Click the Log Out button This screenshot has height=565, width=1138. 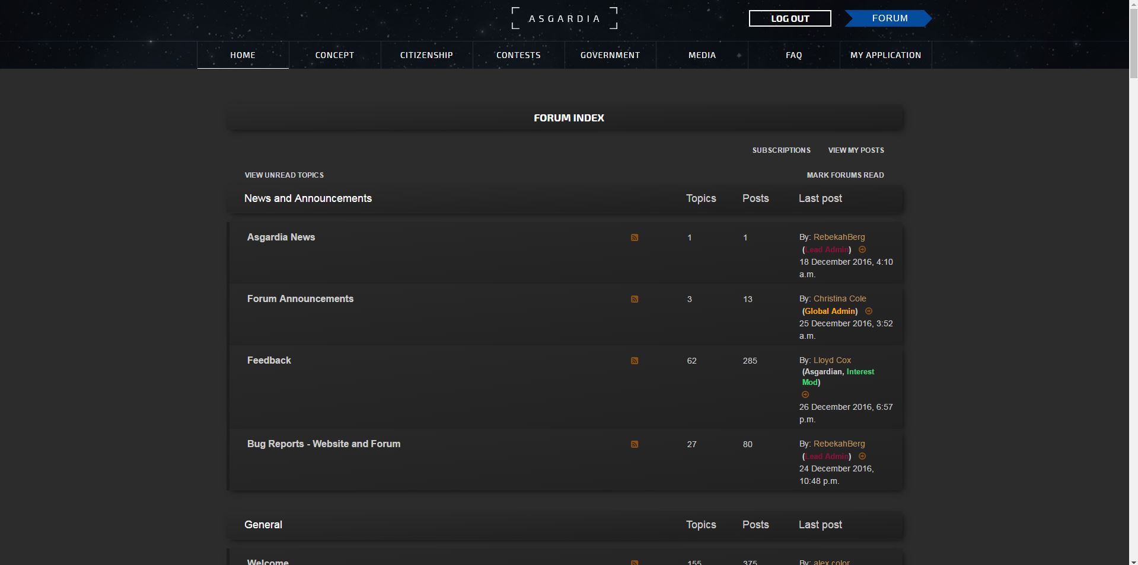pyautogui.click(x=790, y=18)
